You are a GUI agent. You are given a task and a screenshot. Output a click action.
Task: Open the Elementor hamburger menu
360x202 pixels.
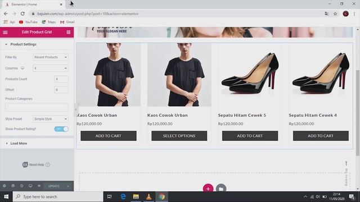click(x=5, y=33)
